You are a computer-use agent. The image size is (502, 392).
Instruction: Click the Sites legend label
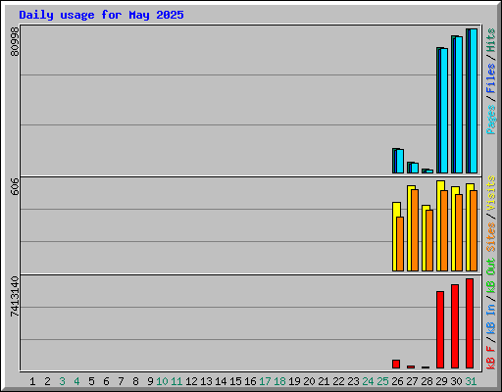pyautogui.click(x=490, y=237)
